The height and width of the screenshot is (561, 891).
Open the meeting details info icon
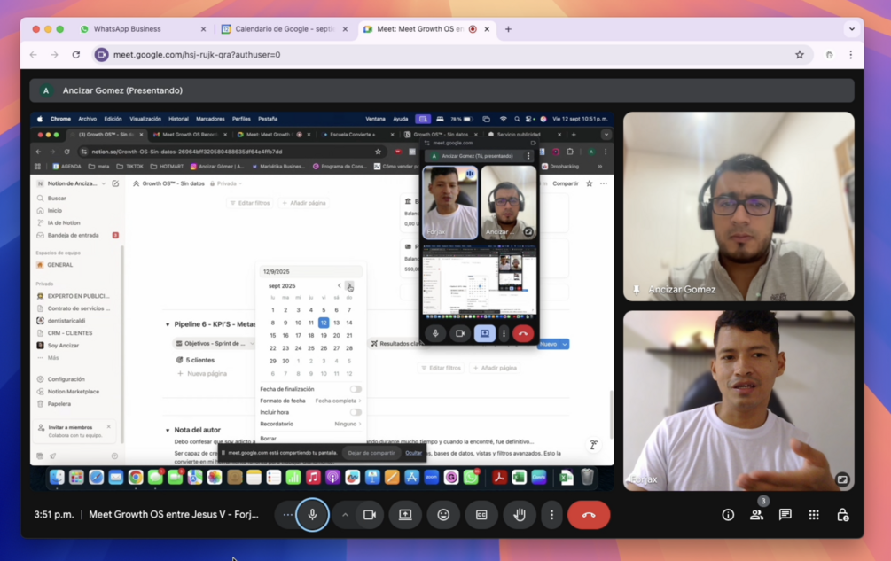click(x=728, y=515)
